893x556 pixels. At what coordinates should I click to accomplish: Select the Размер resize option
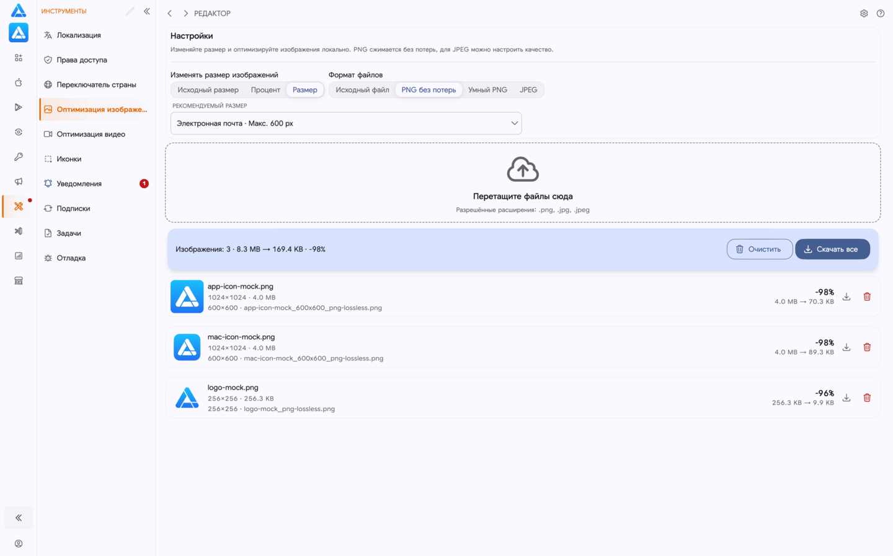pyautogui.click(x=305, y=90)
